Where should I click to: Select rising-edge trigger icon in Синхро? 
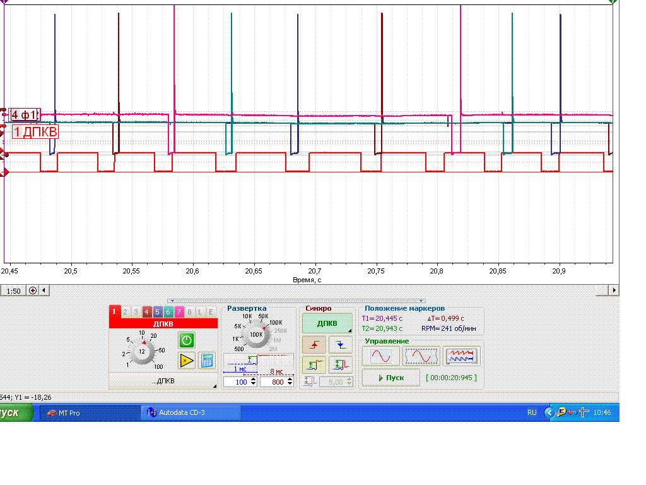point(314,345)
